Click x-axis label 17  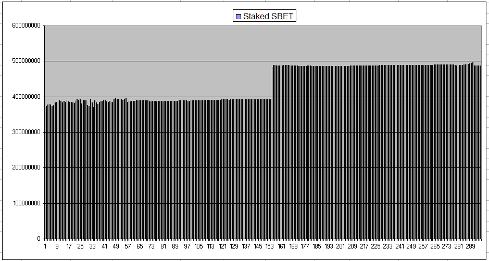click(x=69, y=246)
